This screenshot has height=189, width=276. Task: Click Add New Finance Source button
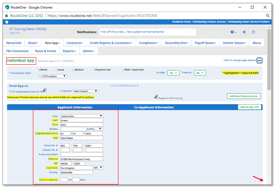tap(244, 96)
